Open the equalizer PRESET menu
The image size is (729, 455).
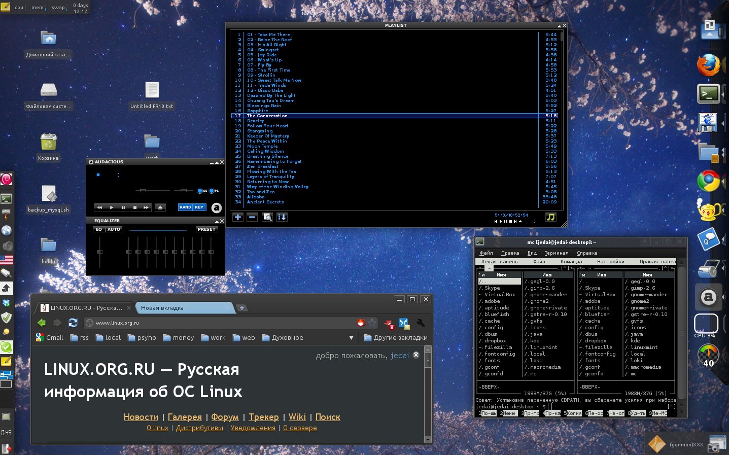(206, 229)
